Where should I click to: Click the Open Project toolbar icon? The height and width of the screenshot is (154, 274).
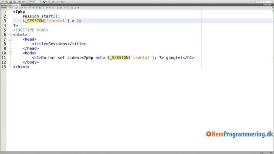(10, 2)
